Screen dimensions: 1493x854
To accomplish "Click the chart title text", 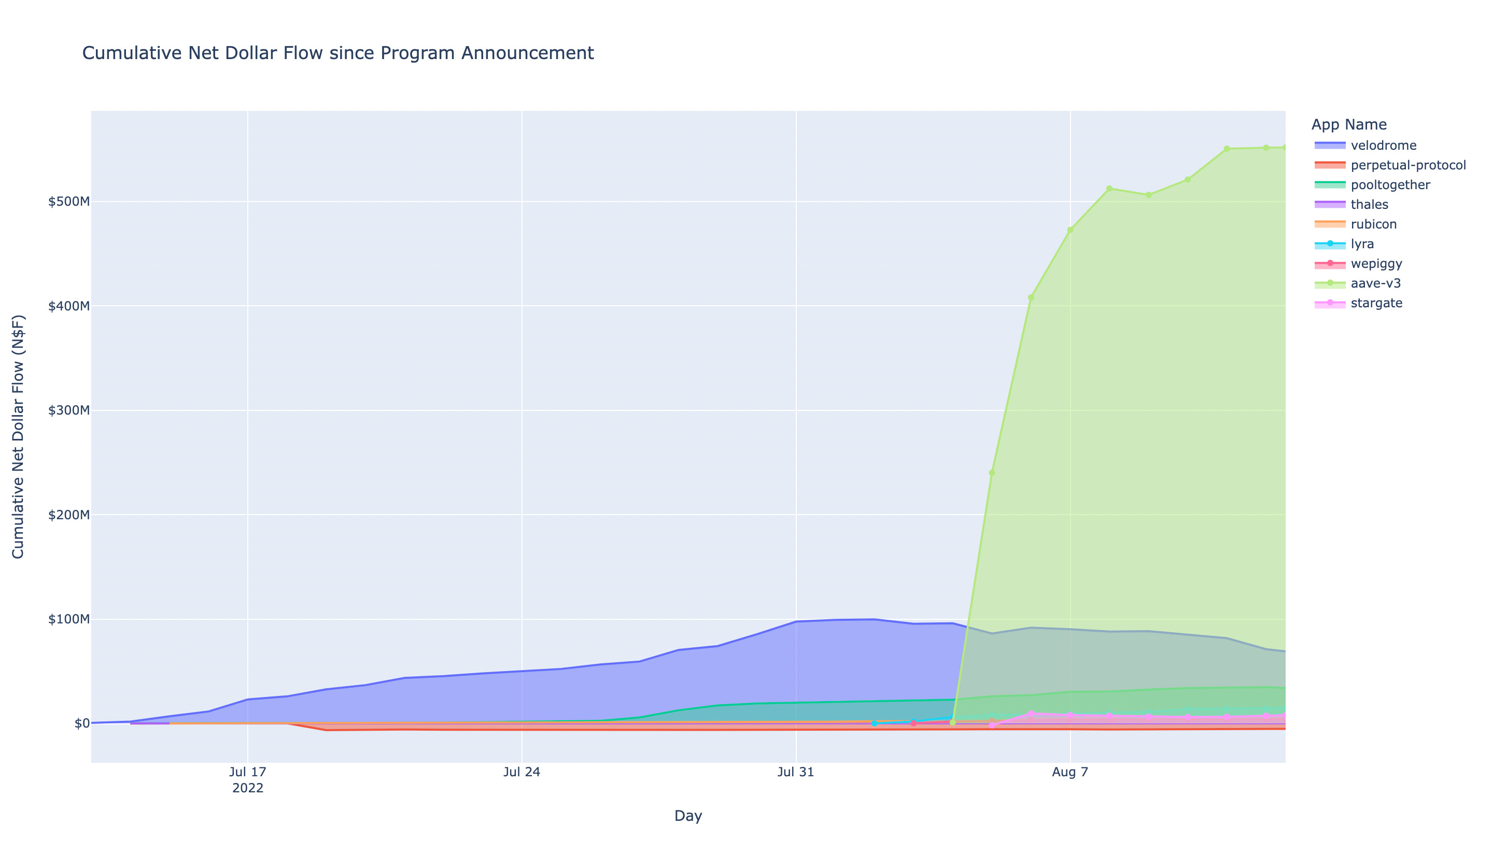I will 338,53.
